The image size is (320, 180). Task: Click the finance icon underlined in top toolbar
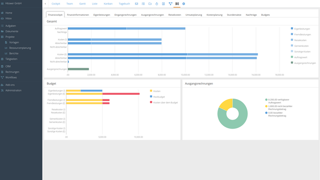(x=177, y=4)
